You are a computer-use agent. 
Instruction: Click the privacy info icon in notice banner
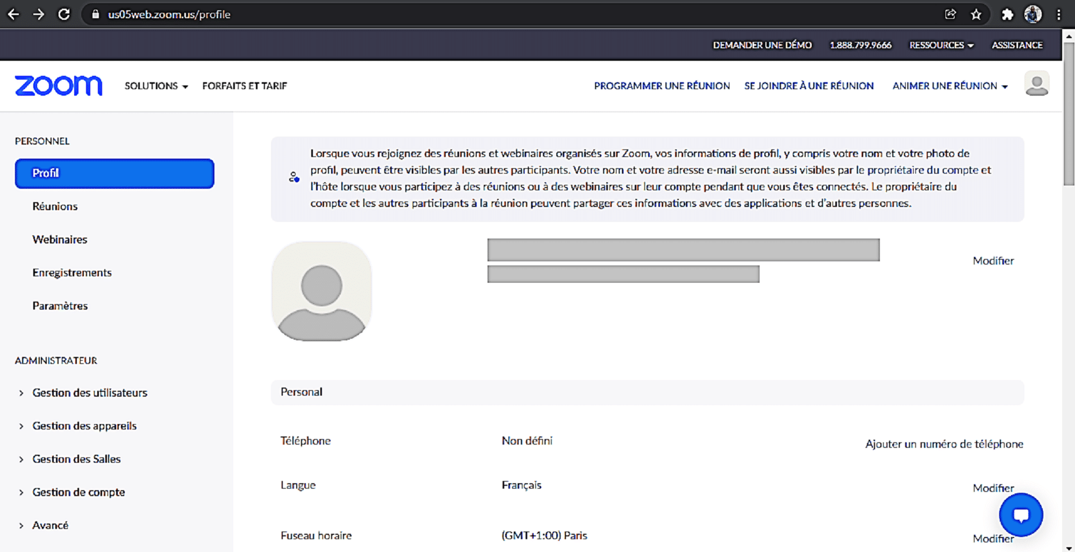(x=294, y=177)
